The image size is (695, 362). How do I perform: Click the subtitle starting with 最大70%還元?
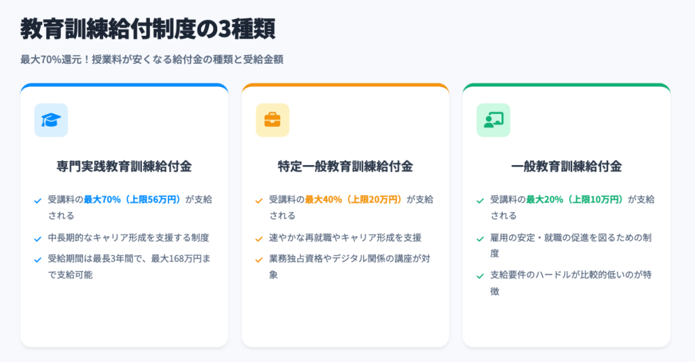click(152, 59)
